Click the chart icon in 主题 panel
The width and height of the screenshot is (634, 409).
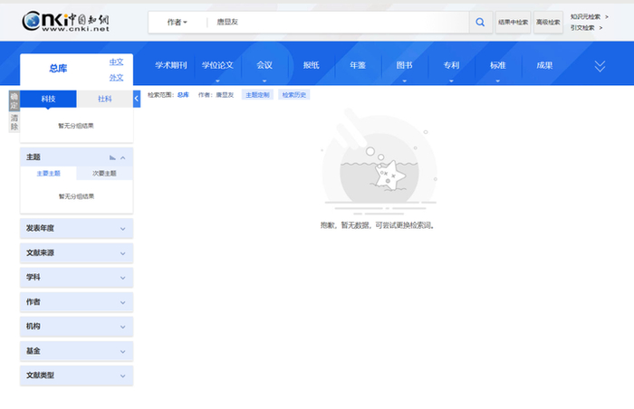[112, 157]
